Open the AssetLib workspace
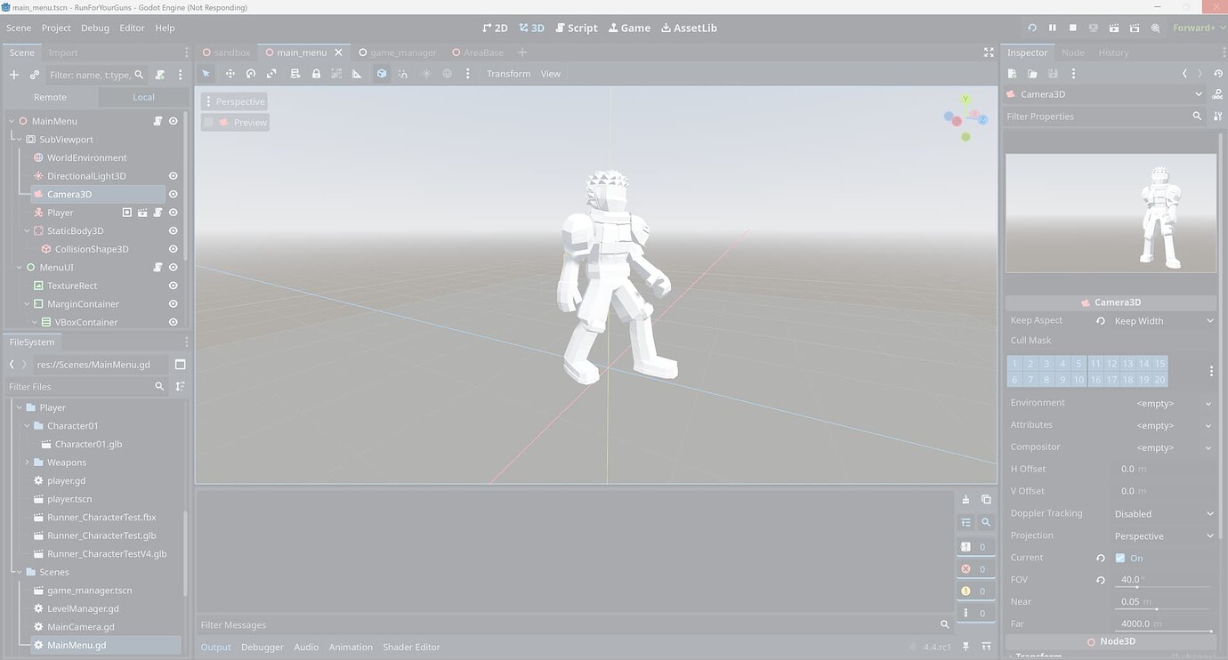Image resolution: width=1228 pixels, height=660 pixels. (x=690, y=28)
